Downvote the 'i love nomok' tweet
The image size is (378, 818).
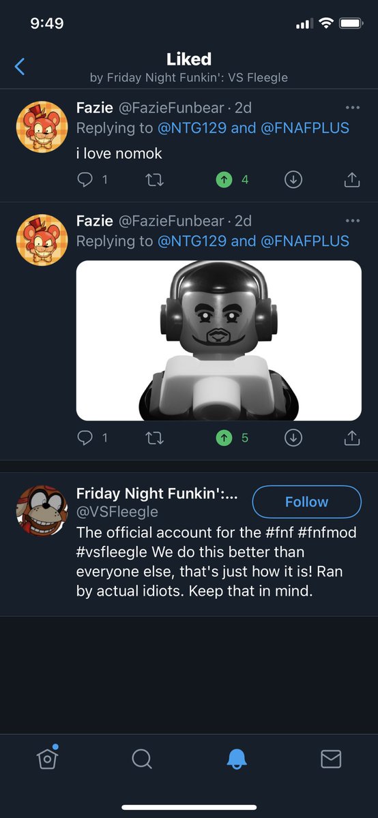click(293, 180)
